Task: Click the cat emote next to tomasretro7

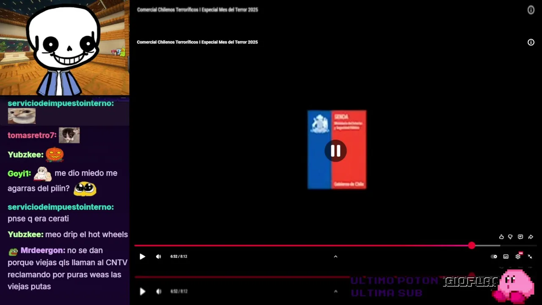Action: pyautogui.click(x=69, y=136)
